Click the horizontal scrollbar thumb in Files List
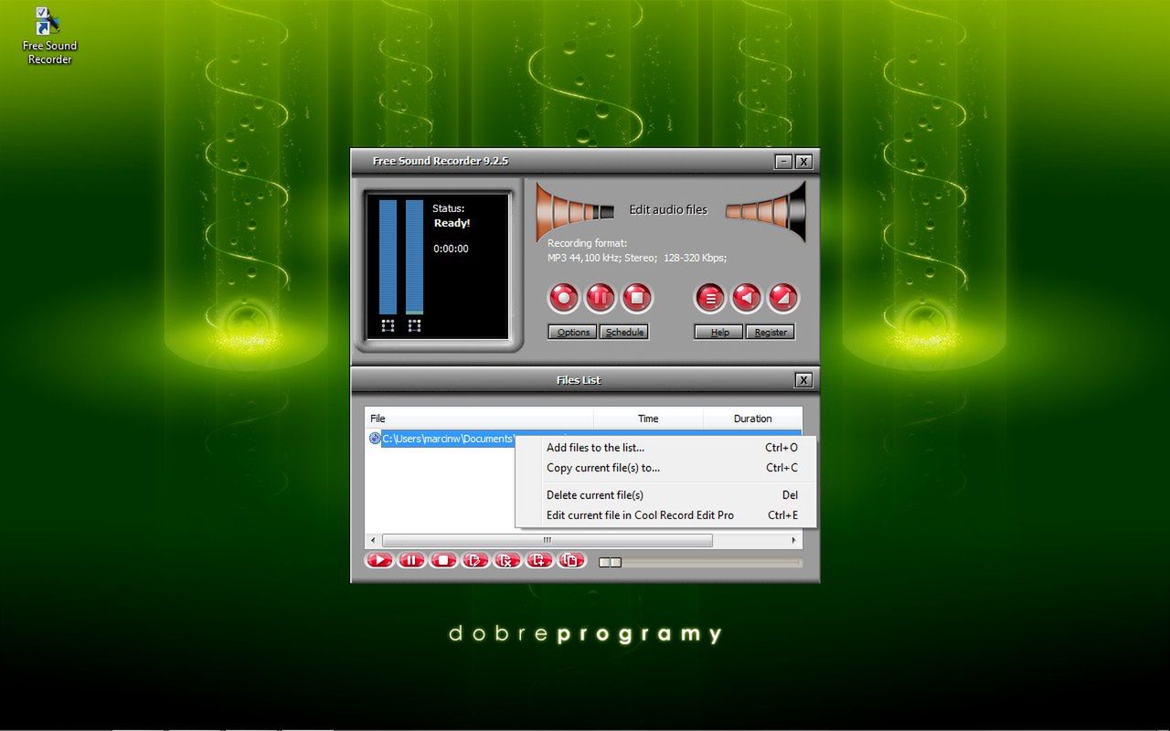Viewport: 1170px width, 731px height. pyautogui.click(x=547, y=541)
